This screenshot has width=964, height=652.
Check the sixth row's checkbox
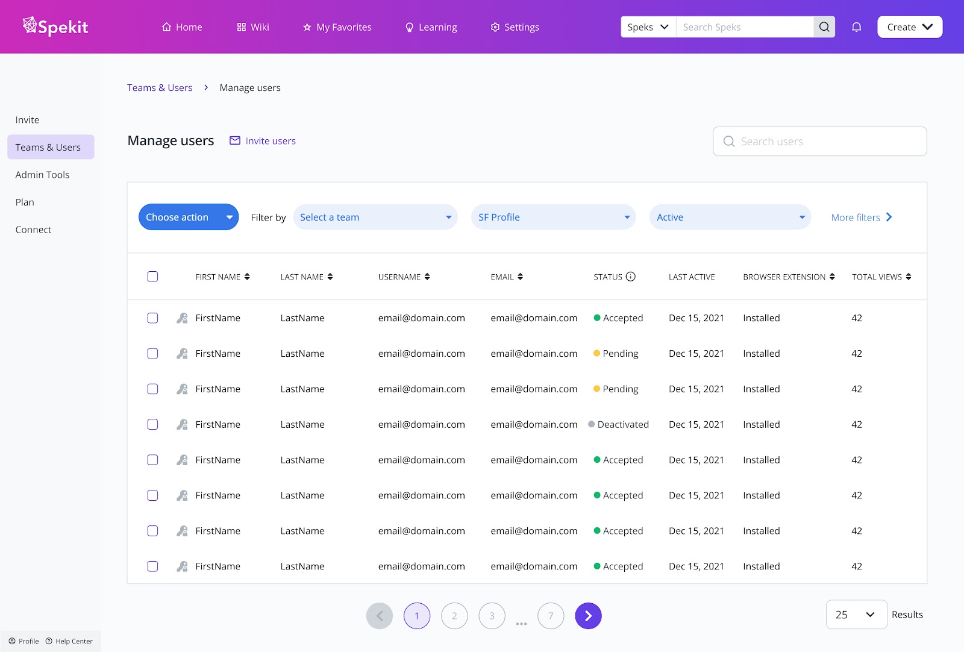click(152, 495)
